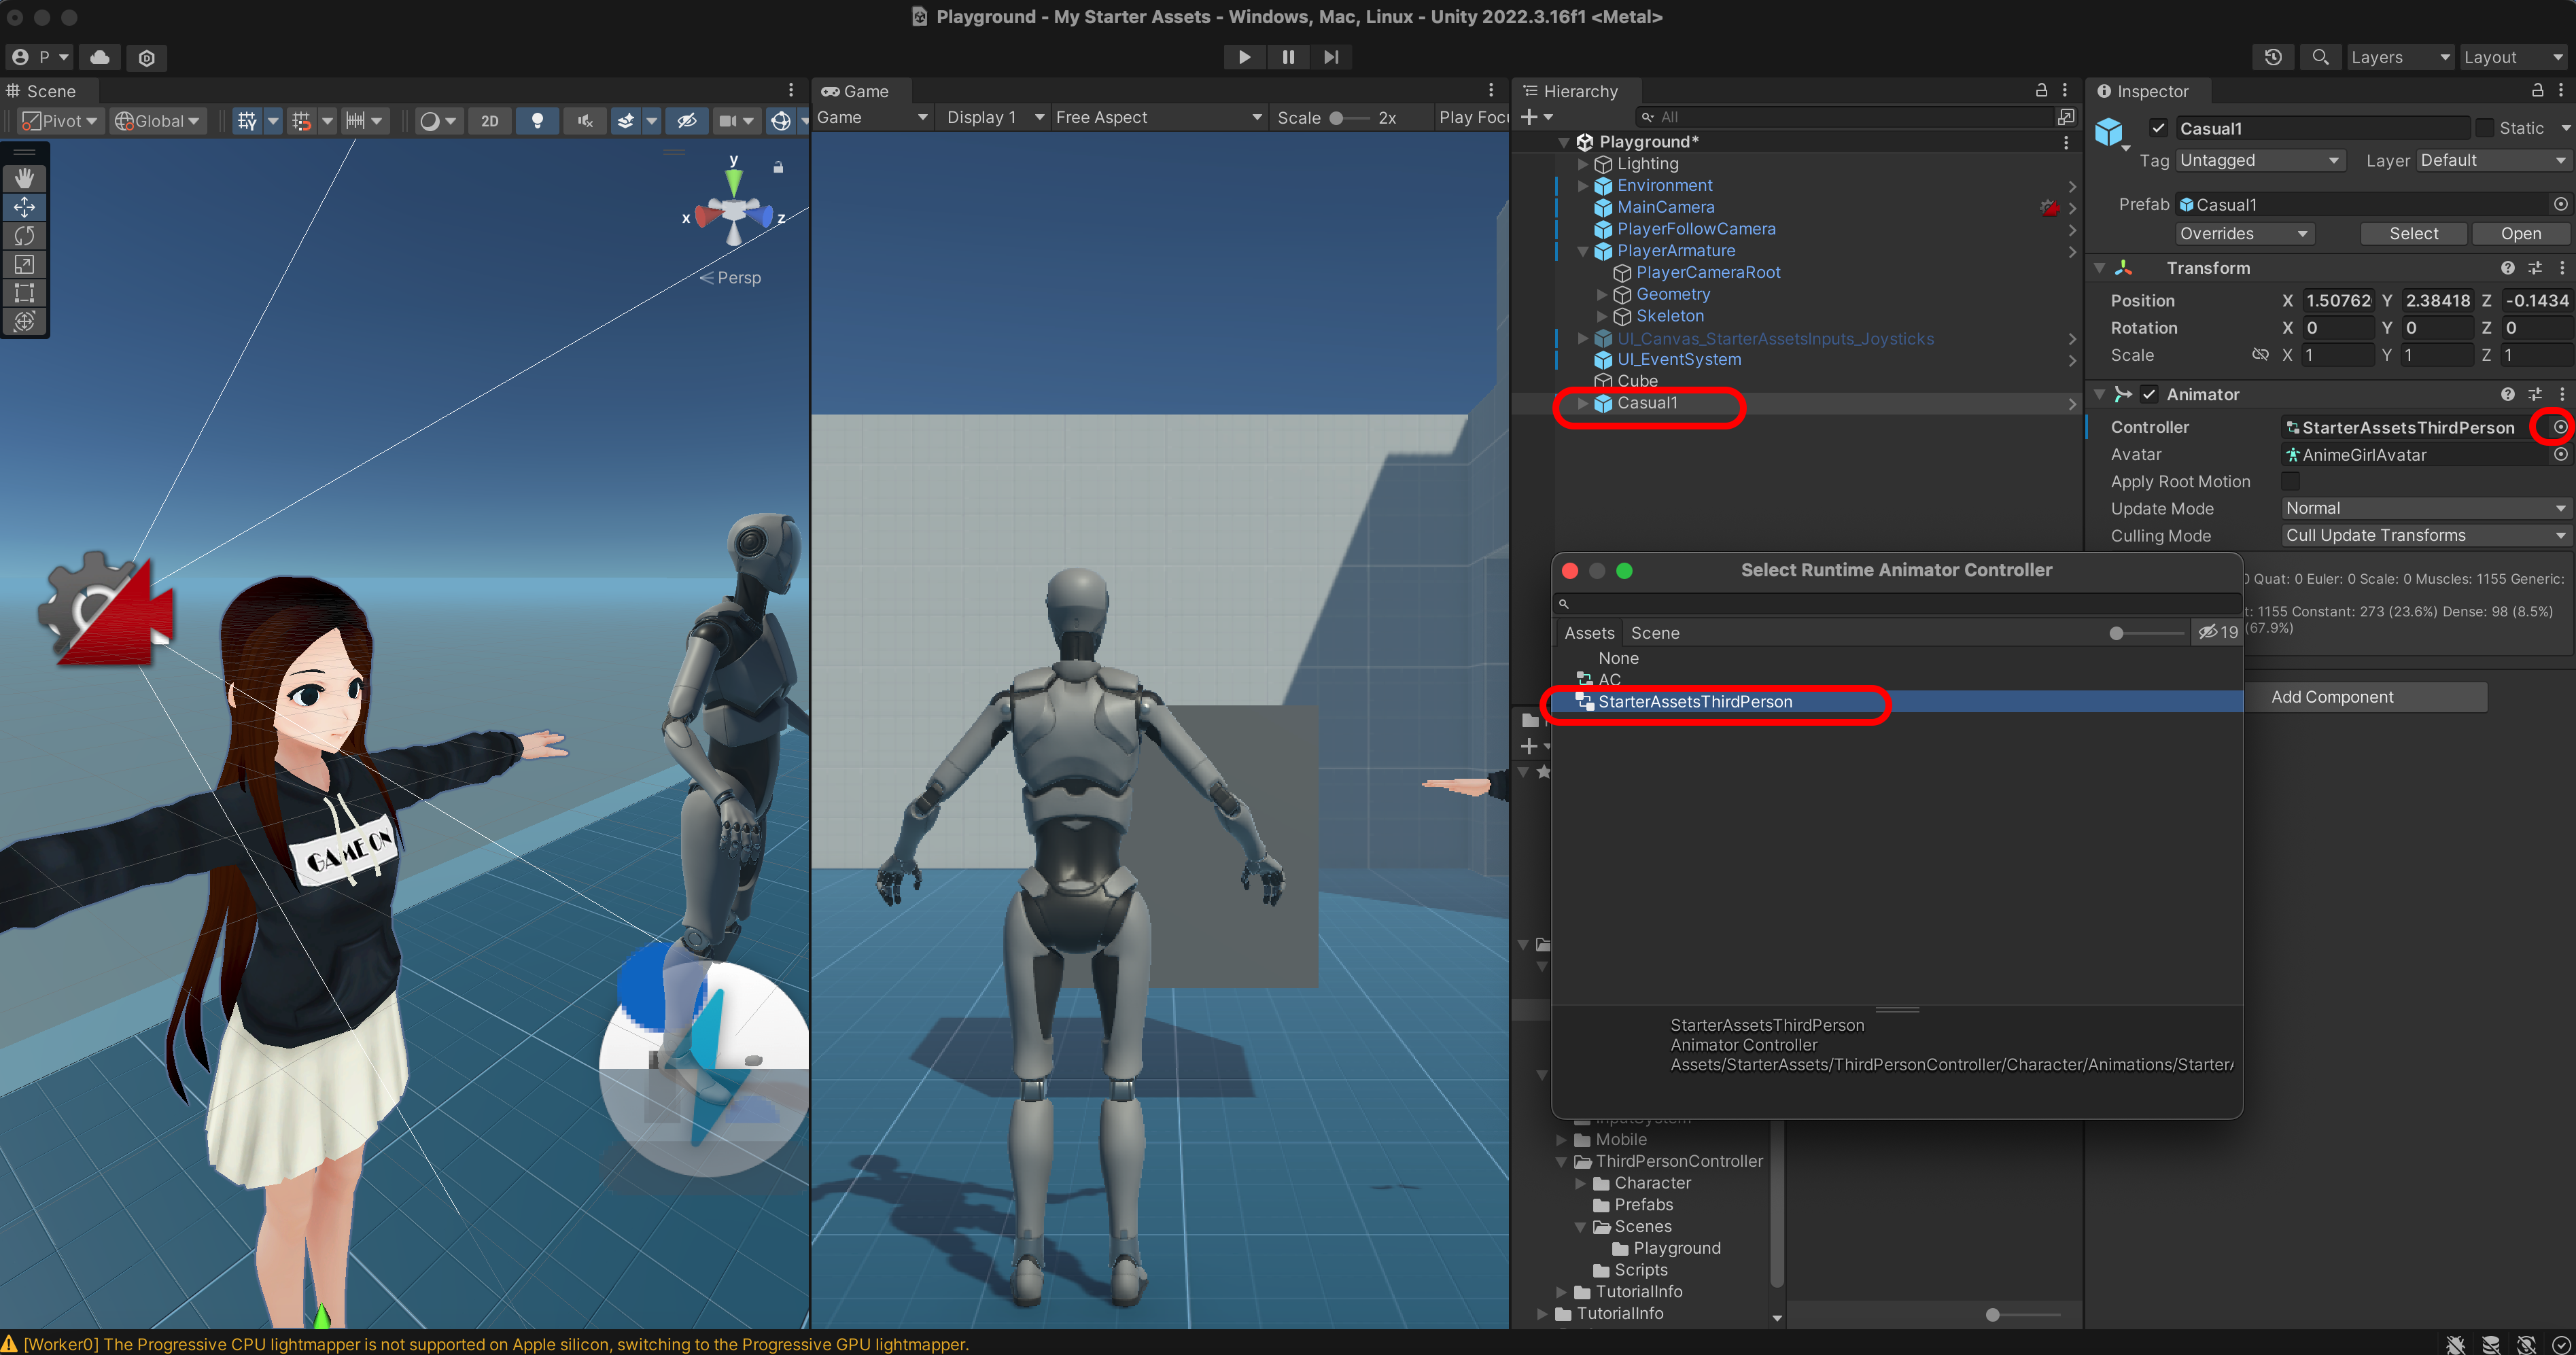Adjust the Game view Scale slider

(x=1336, y=118)
